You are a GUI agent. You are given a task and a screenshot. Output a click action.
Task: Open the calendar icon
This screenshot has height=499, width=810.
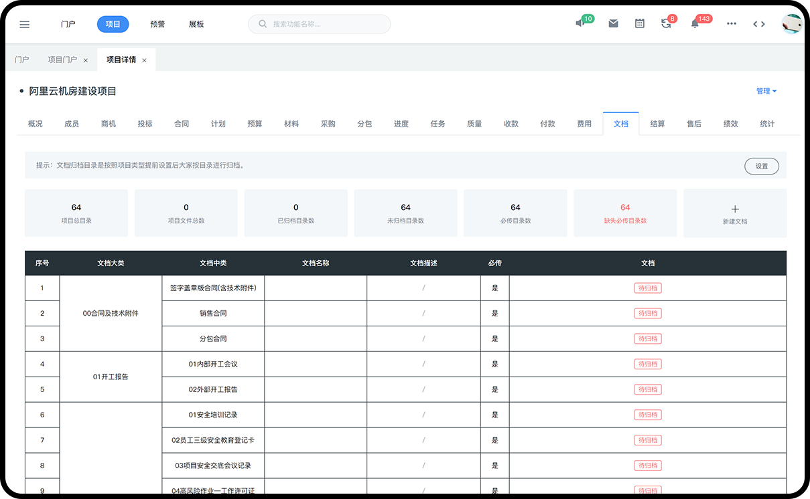tap(640, 23)
